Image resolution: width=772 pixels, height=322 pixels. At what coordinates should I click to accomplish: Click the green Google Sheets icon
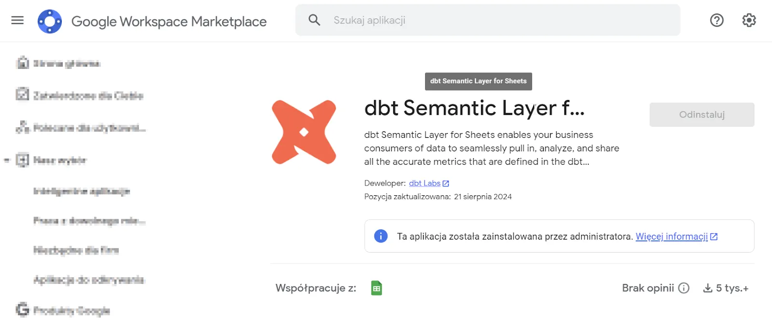tap(376, 288)
